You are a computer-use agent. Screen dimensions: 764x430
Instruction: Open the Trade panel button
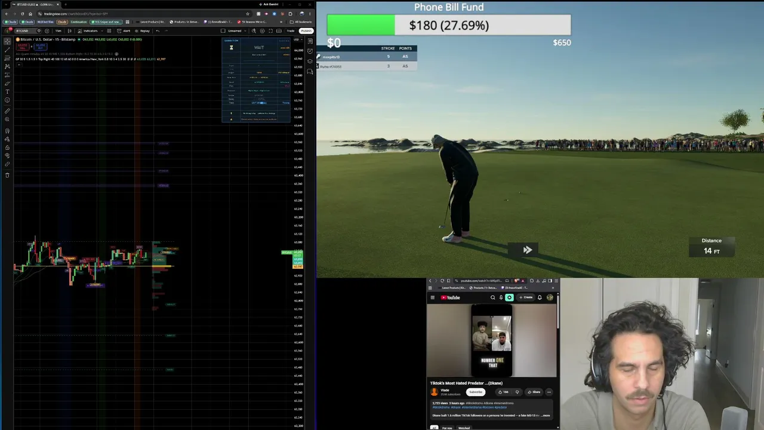[291, 30]
